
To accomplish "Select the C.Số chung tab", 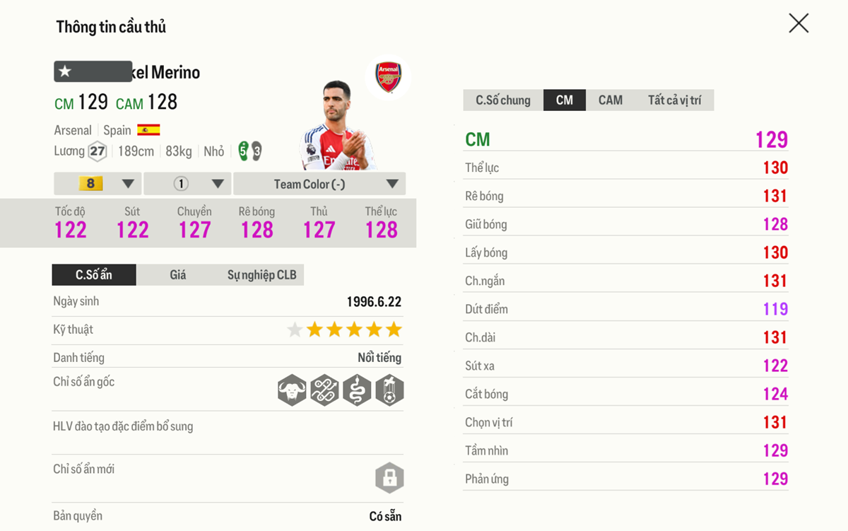I will tap(503, 100).
